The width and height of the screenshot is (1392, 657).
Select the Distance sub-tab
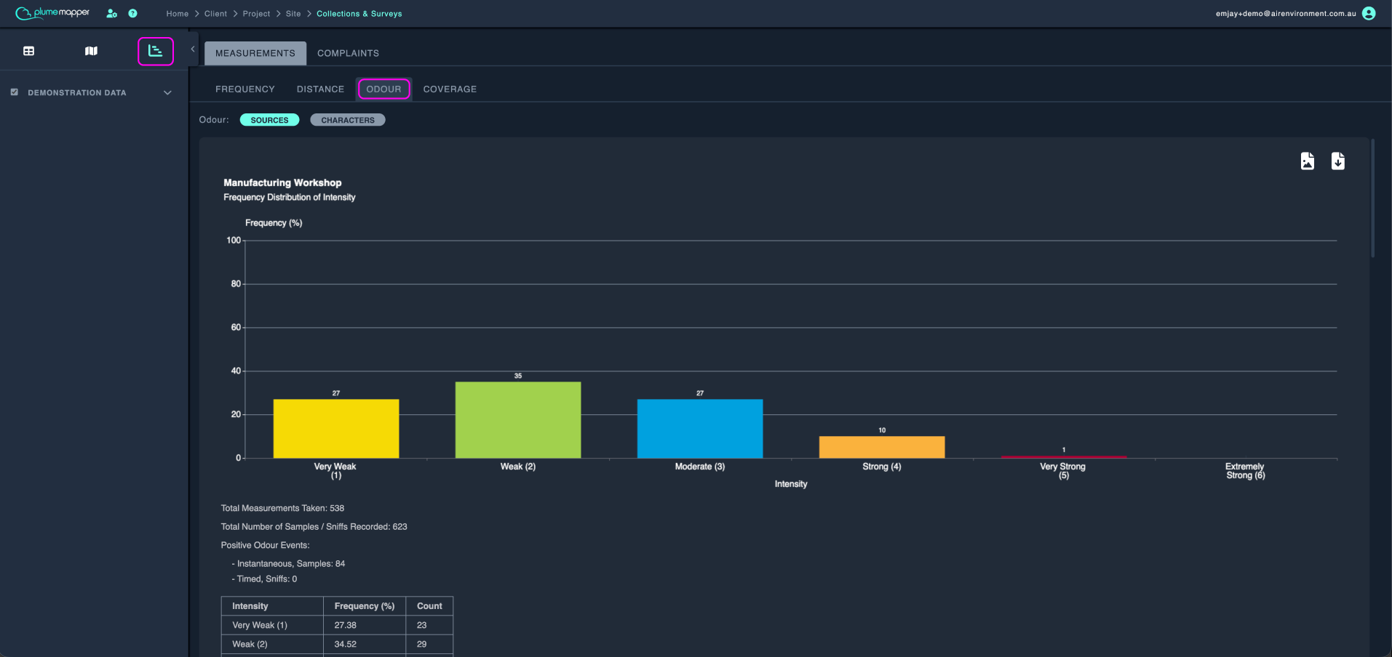[320, 89]
